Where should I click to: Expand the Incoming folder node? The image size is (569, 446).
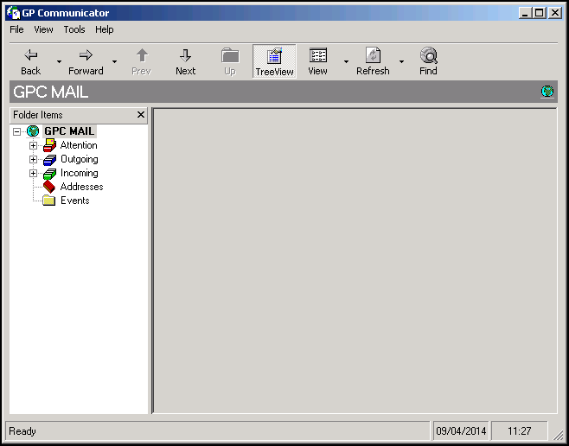click(x=34, y=173)
